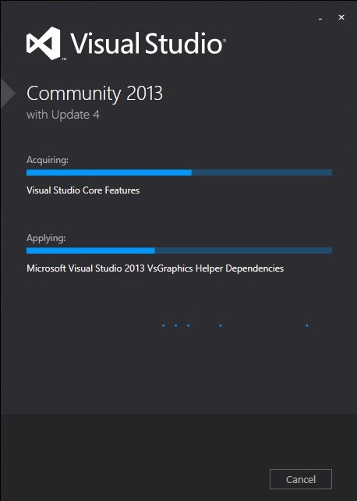Click the Visual Studio title text
This screenshot has width=357, height=501.
146,43
